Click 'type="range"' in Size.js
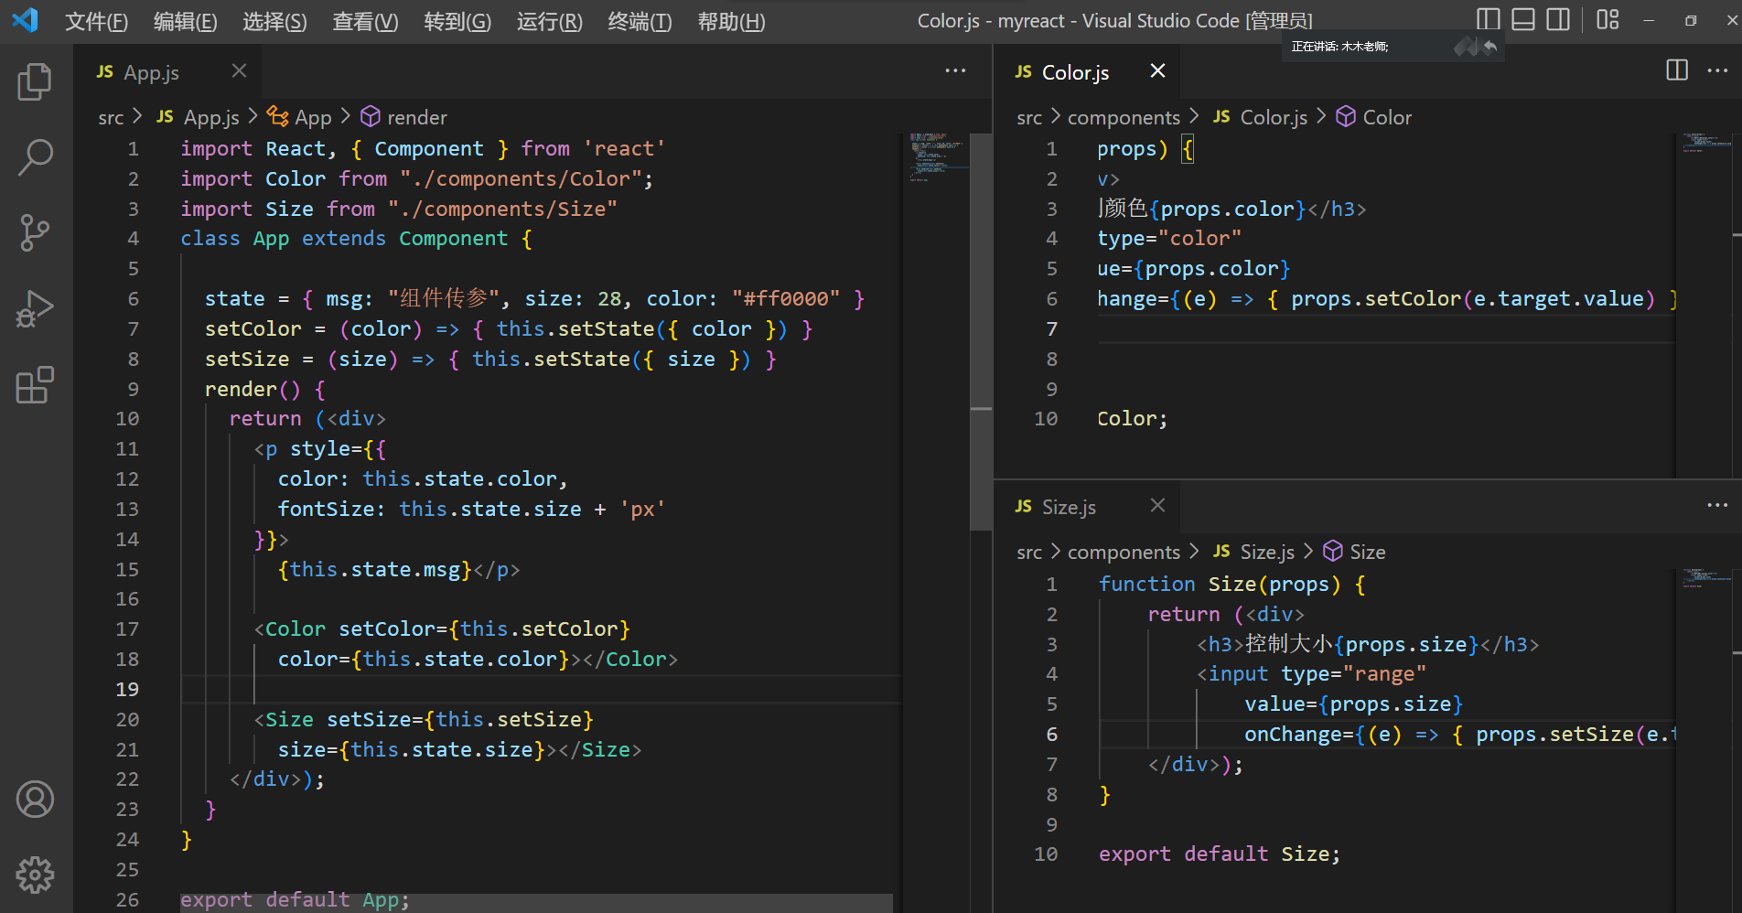Viewport: 1742px width, 913px height. (1353, 674)
